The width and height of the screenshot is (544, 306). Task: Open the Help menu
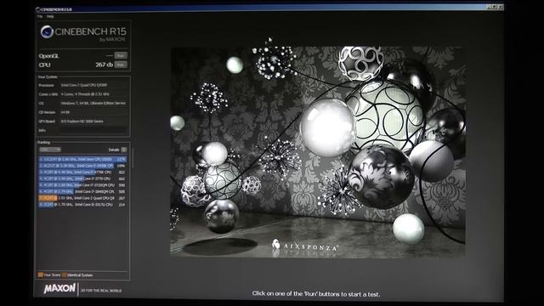coord(50,16)
